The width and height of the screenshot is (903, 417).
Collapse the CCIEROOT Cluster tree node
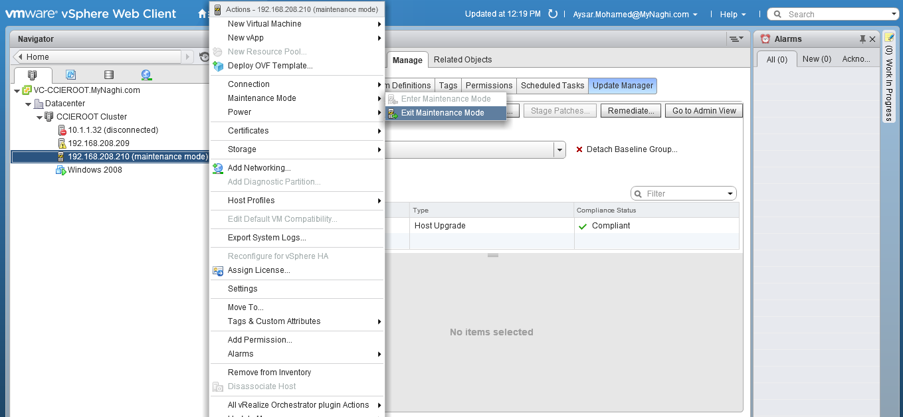point(39,117)
